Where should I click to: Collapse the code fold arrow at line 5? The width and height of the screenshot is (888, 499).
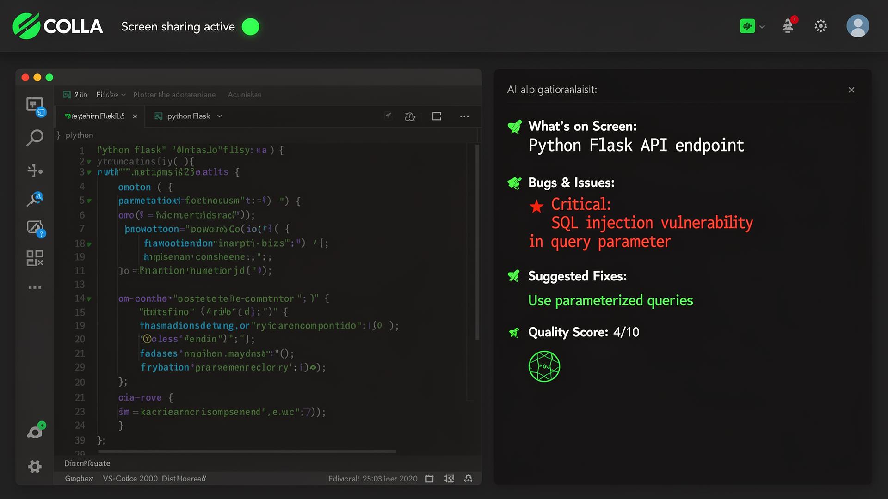click(89, 201)
